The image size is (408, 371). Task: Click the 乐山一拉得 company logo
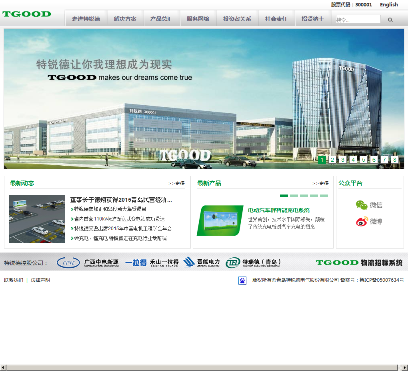tap(152, 263)
